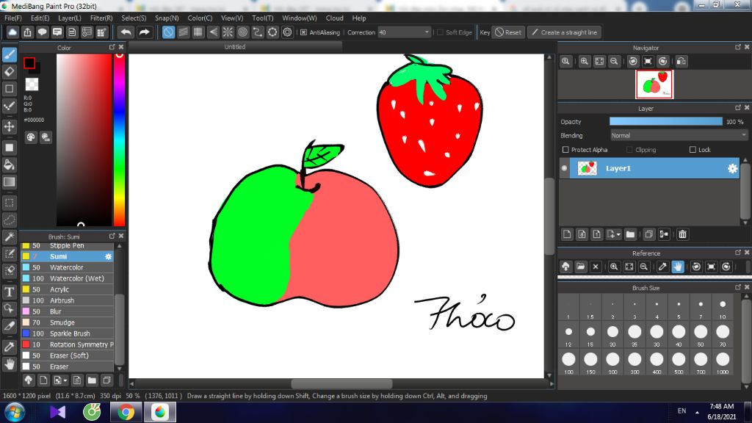Click the foreground color swatch

[x=29, y=63]
